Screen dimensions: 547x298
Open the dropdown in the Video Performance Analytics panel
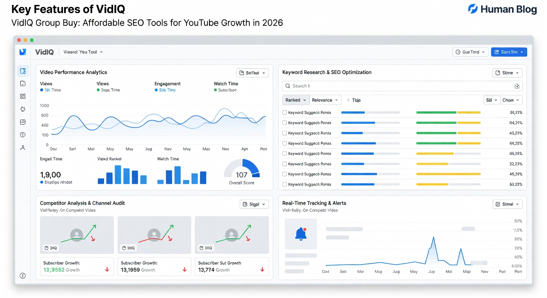(252, 73)
